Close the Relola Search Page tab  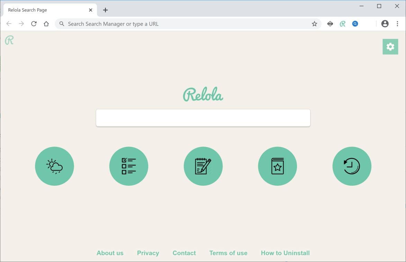(x=90, y=10)
